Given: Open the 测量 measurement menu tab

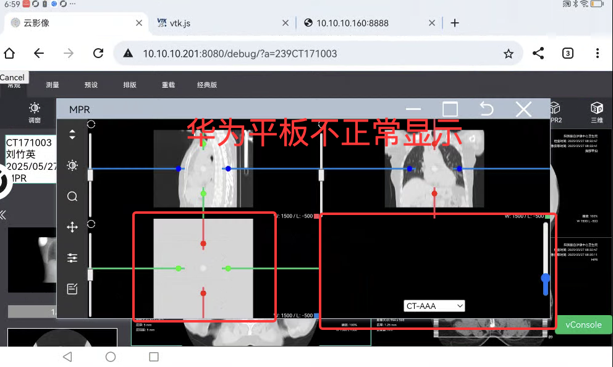Looking at the screenshot, I should coord(53,85).
